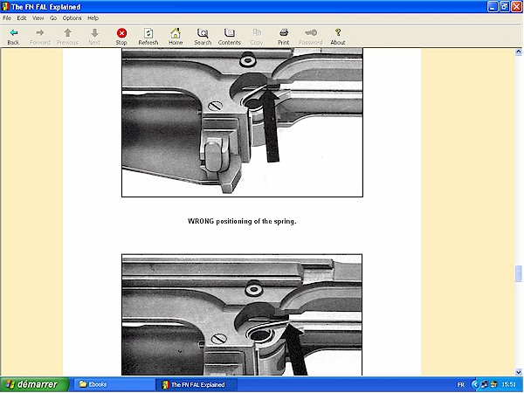Click the clock showing 15:51
Image resolution: width=524 pixels, height=393 pixels.
tap(508, 384)
